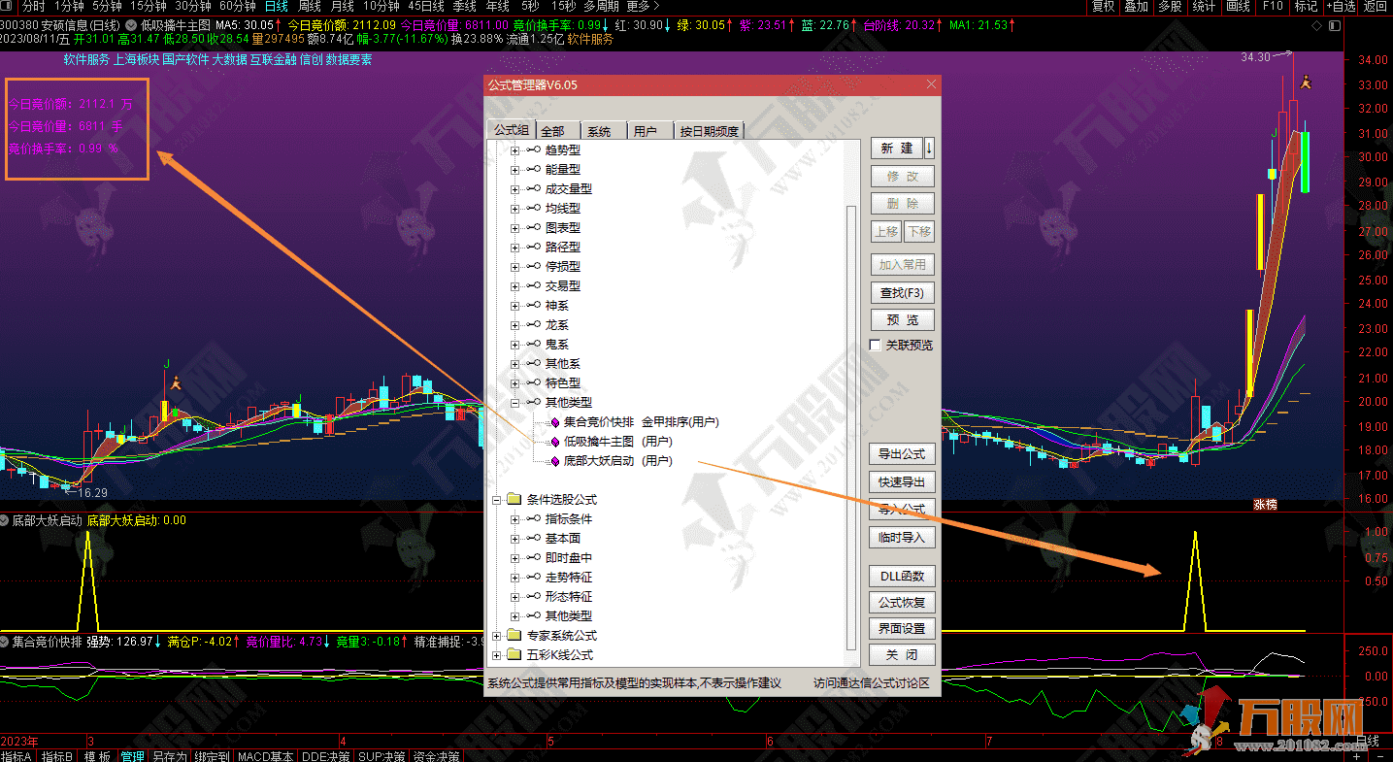The width and height of the screenshot is (1393, 762).
Task: Select 集合竞价快排 金甲排序(用户) formula
Action: [641, 422]
